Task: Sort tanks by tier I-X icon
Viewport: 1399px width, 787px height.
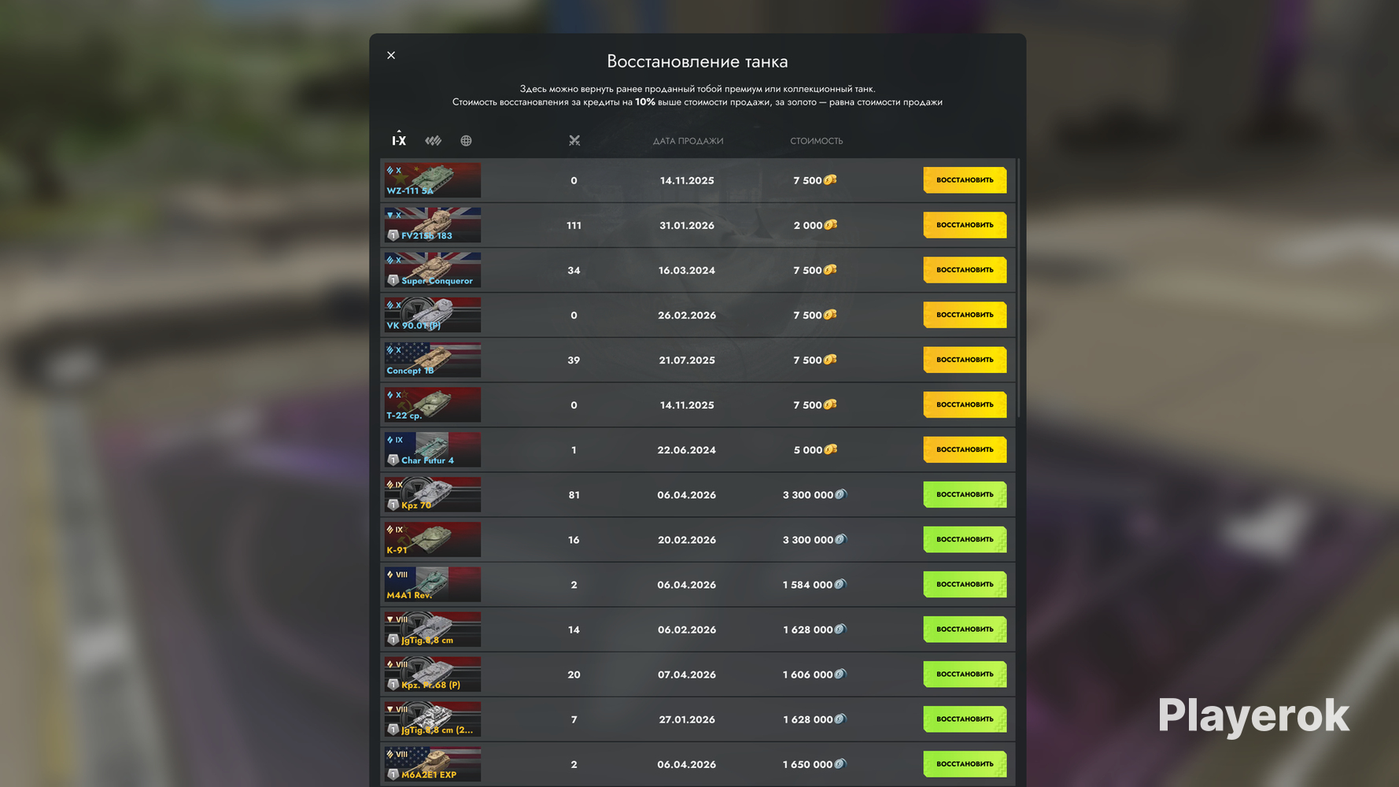Action: click(x=399, y=140)
